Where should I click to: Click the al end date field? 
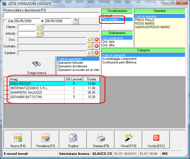[x=58, y=21]
